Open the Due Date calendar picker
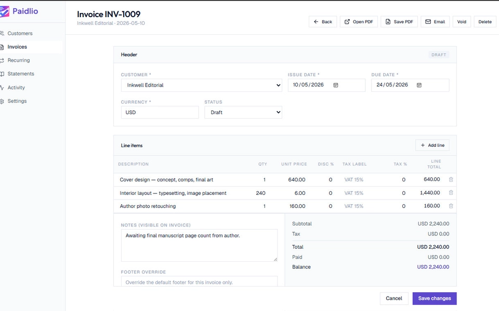 tap(419, 85)
